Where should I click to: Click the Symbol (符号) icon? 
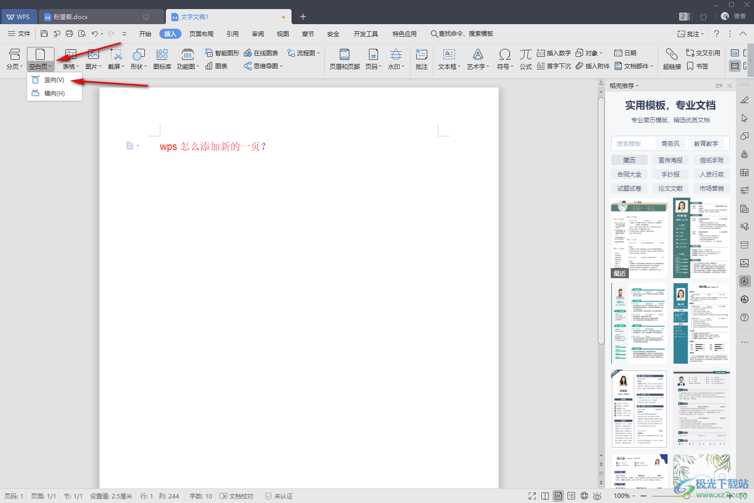(505, 54)
